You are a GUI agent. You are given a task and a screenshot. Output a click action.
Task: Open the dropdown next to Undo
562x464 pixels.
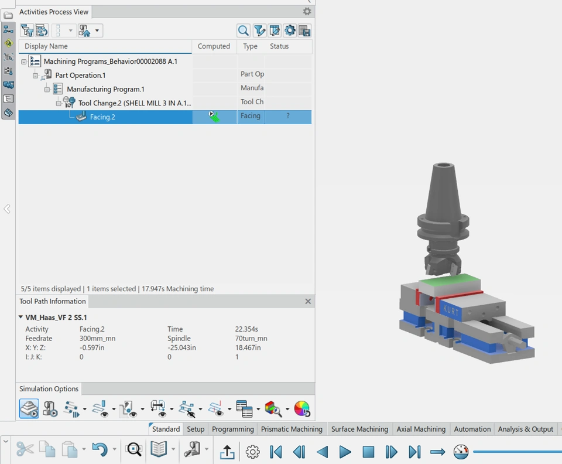[114, 449]
